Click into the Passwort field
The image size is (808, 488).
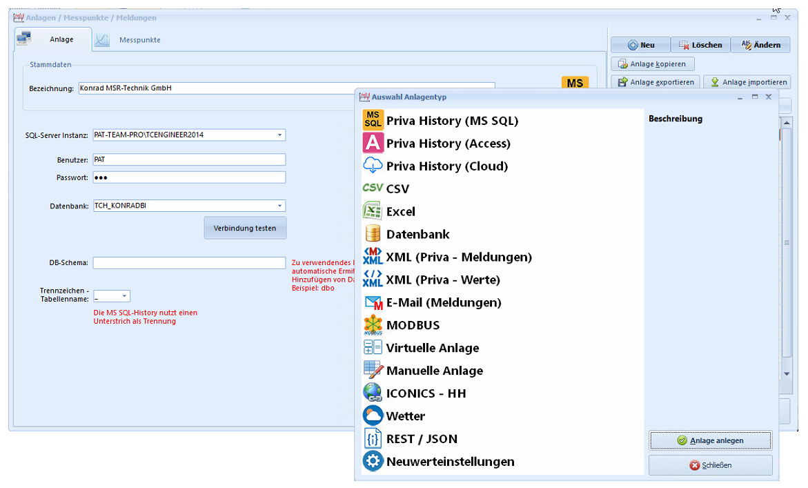(x=189, y=177)
